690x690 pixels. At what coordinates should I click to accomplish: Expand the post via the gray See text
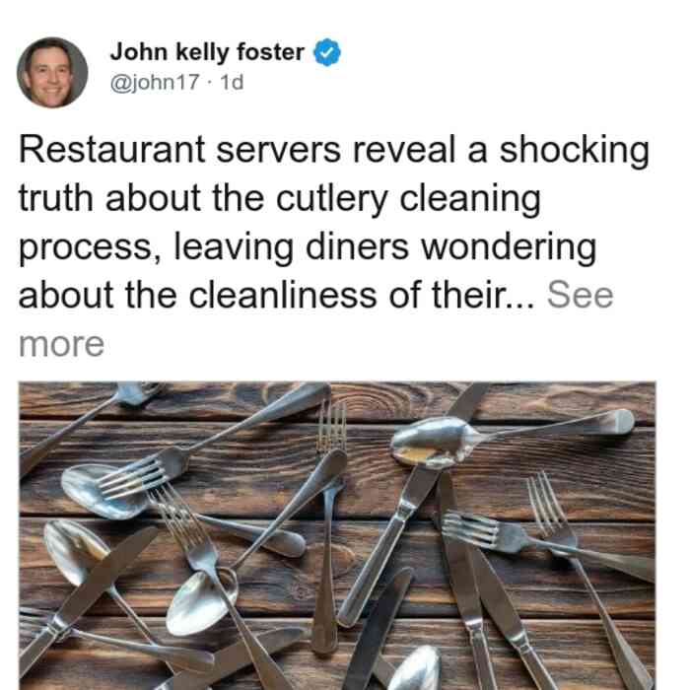(580, 295)
